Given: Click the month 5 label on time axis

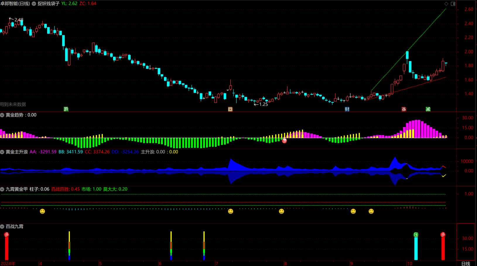Looking at the screenshot, I should (100, 264).
